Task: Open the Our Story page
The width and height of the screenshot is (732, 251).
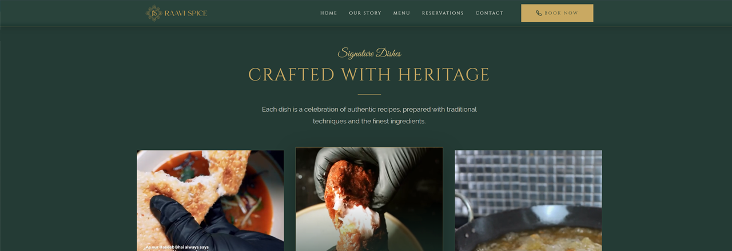Action: click(365, 13)
